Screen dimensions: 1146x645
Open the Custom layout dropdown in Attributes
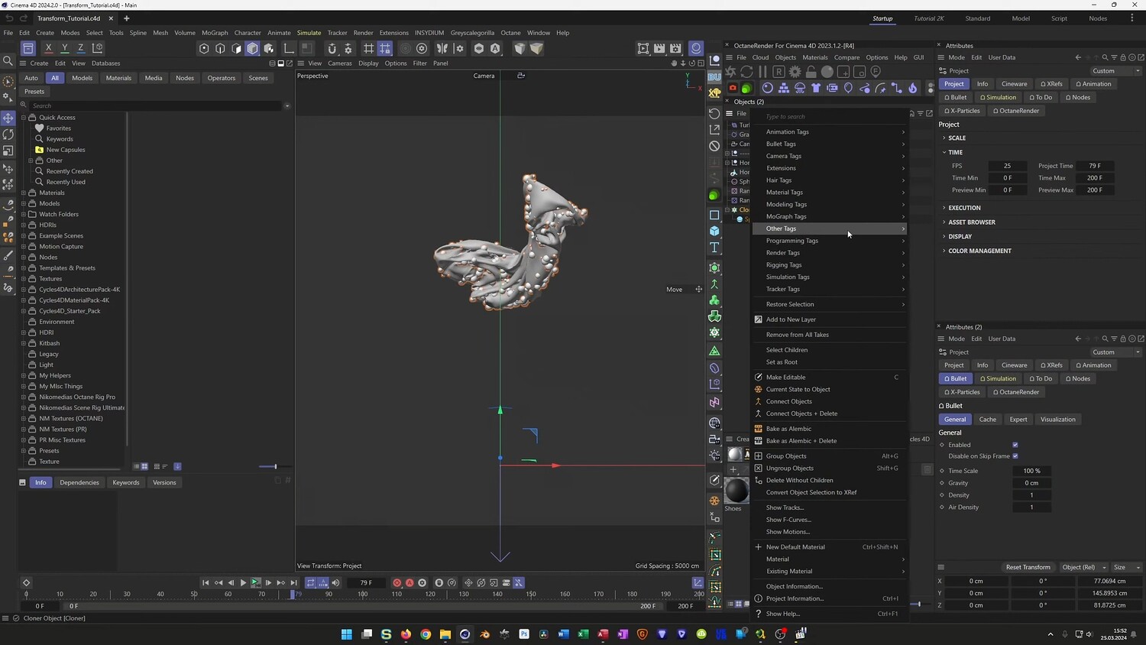[1115, 71]
